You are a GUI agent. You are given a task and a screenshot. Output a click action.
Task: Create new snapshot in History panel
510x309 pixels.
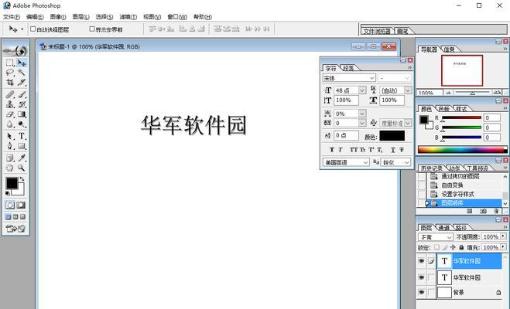(483, 211)
